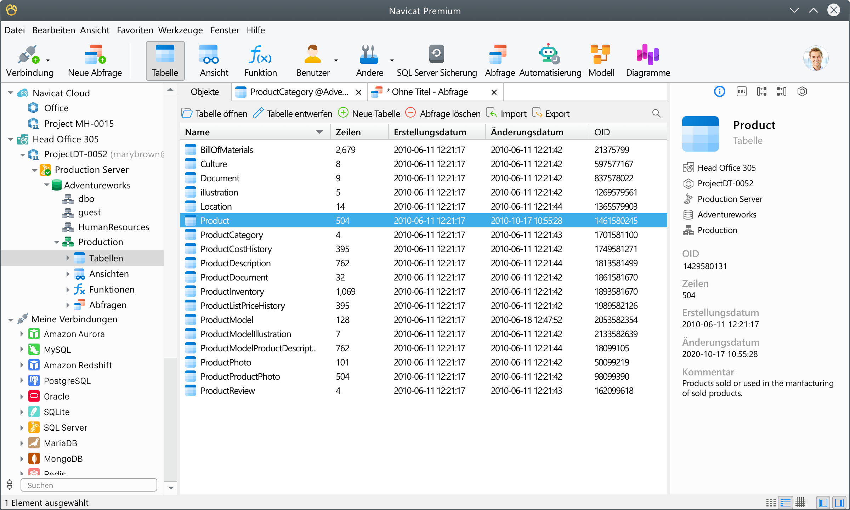Viewport: 850px width, 510px height.
Task: Click the Export button
Action: [x=551, y=114]
